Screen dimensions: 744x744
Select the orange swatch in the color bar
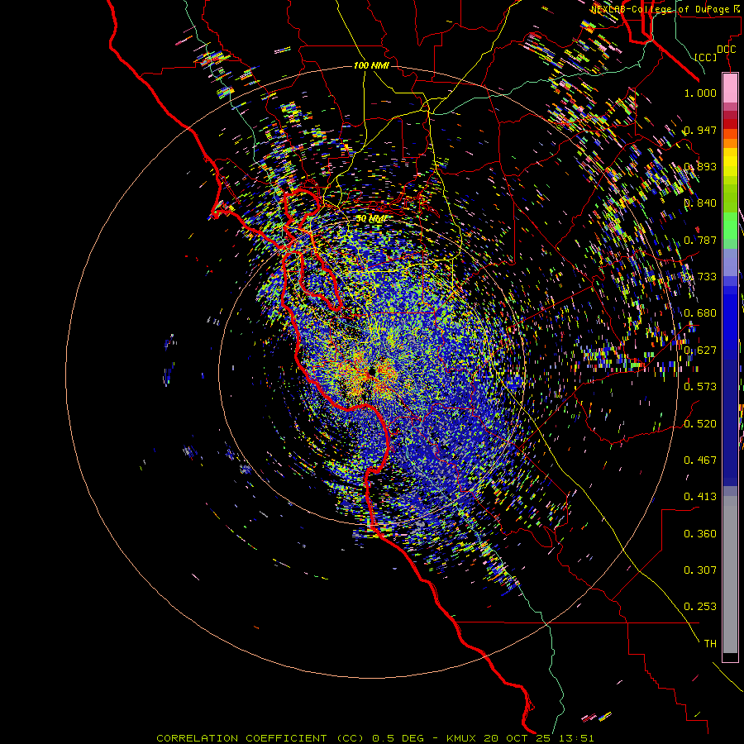pos(730,143)
